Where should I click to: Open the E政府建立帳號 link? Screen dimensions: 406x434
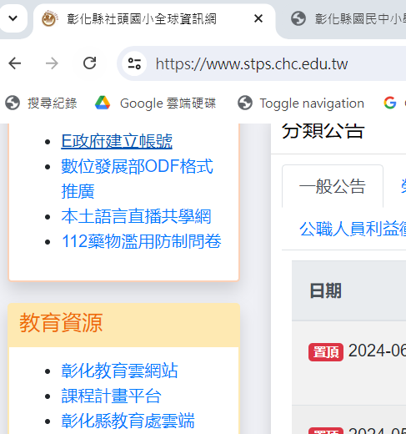[117, 141]
